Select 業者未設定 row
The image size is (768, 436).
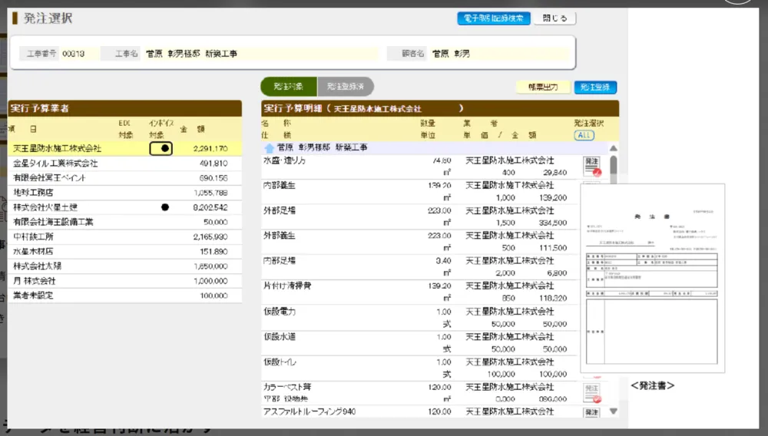[x=125, y=296]
